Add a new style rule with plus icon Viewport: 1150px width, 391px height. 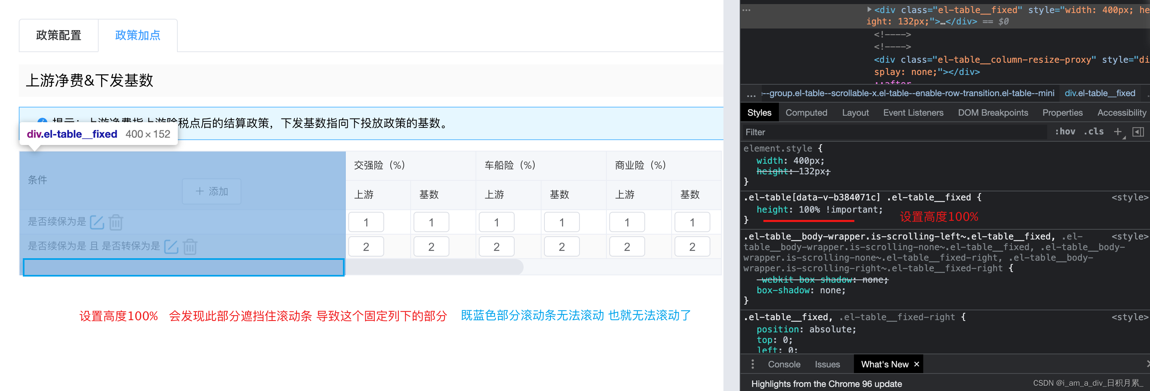pyautogui.click(x=1117, y=132)
